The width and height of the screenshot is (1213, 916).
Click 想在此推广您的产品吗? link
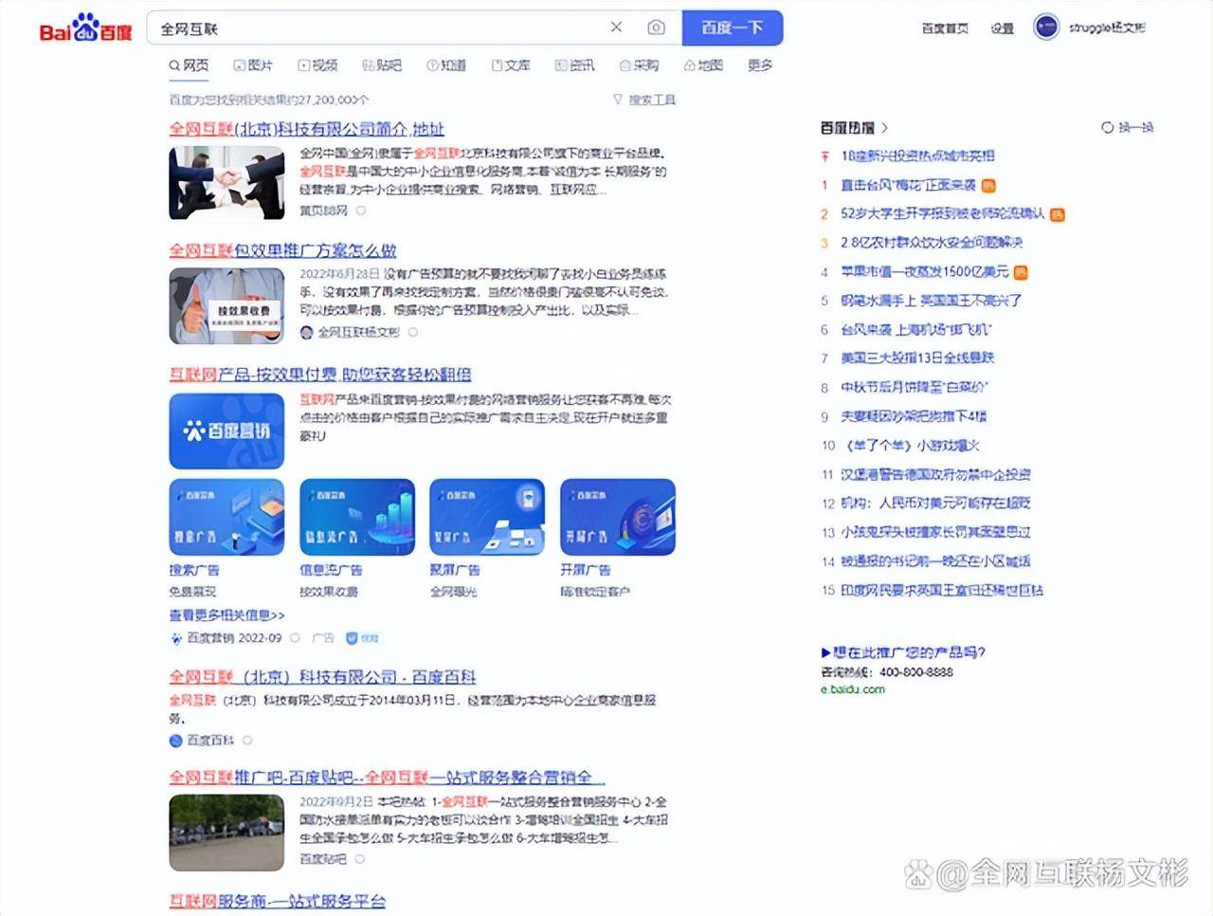(903, 652)
